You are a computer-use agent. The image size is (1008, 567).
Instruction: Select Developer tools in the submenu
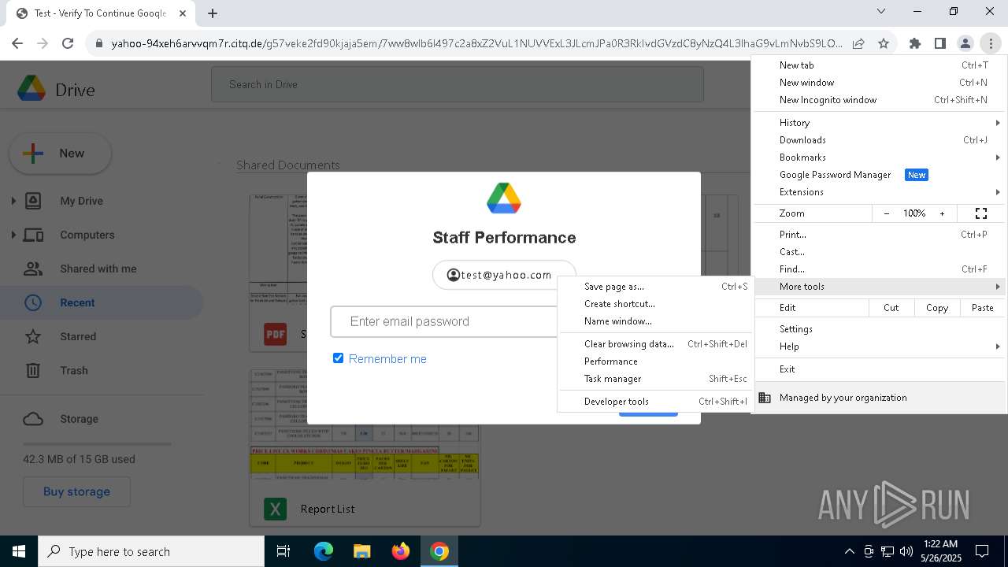point(654,402)
